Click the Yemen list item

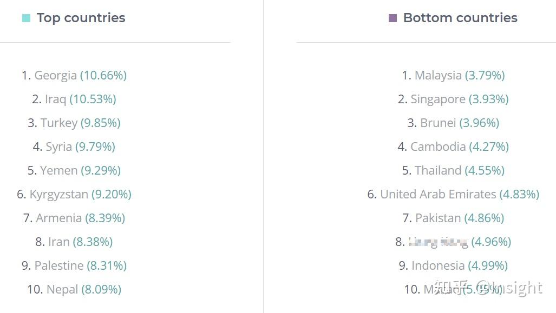tap(74, 170)
